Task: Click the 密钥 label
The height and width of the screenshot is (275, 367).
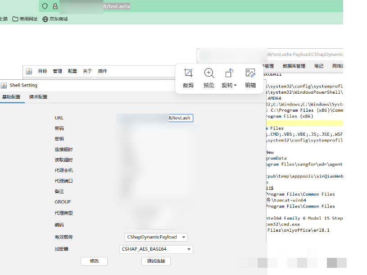Action: 59,139
